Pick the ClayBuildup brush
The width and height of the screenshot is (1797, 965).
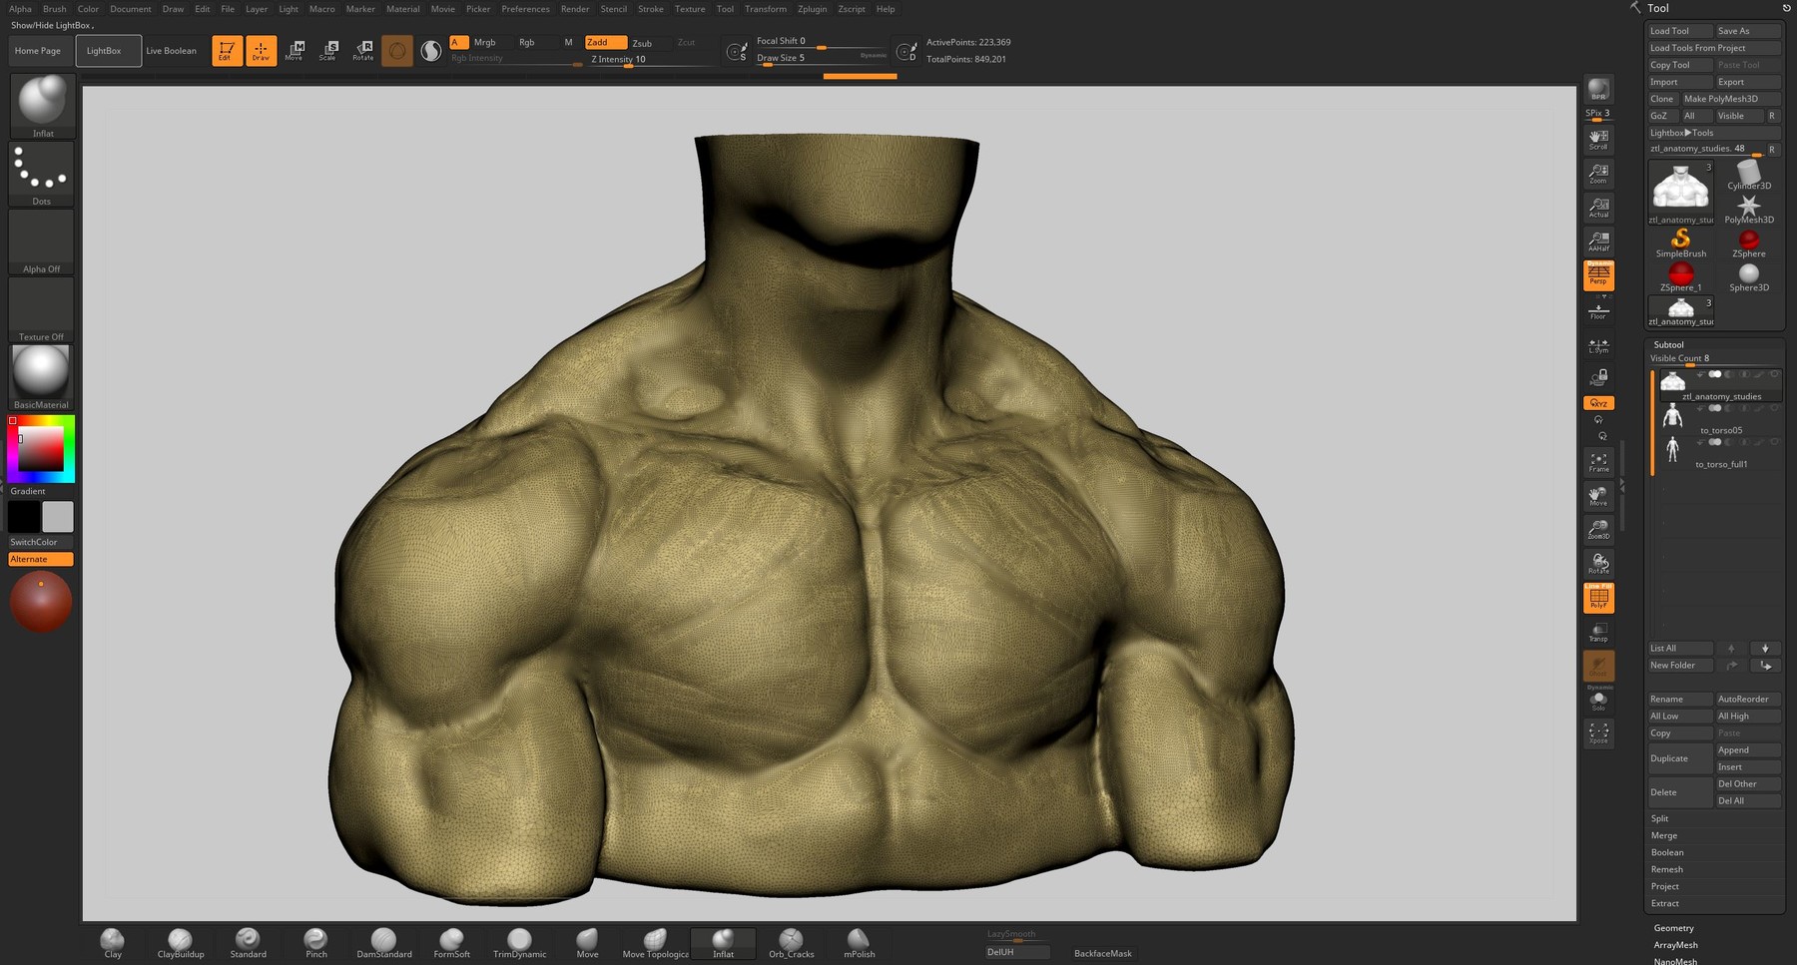click(180, 939)
